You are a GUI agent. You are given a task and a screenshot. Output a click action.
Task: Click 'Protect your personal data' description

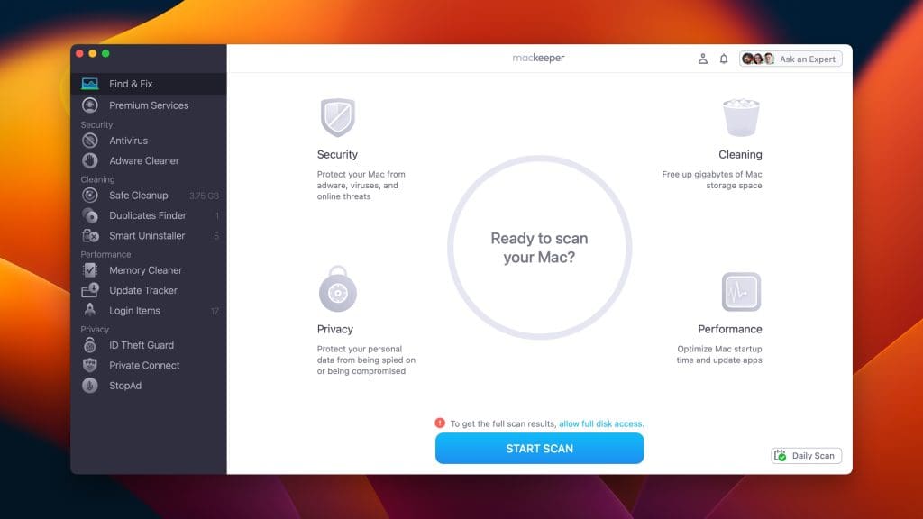(x=366, y=360)
